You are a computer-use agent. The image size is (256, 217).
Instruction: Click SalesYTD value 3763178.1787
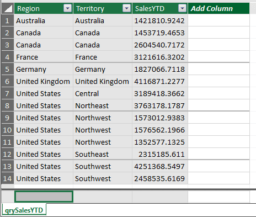(x=160, y=105)
